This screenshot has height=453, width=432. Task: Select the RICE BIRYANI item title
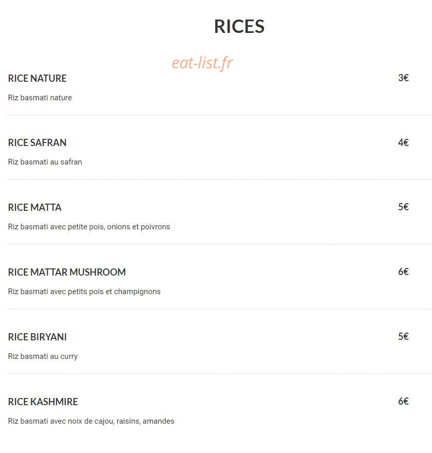pos(37,337)
